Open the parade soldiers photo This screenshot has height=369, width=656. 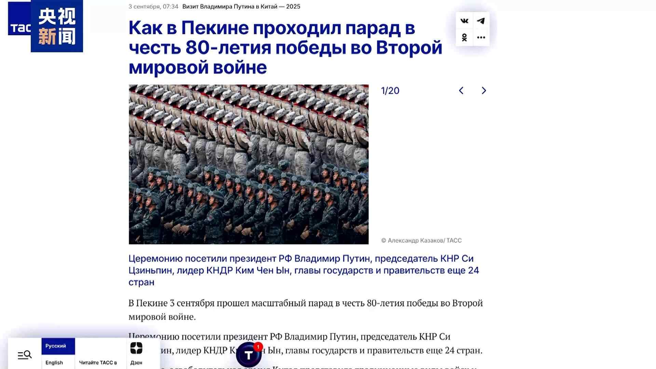pos(249,164)
